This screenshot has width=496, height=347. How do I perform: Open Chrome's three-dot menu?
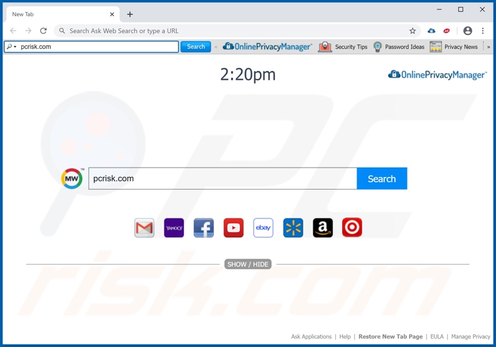pyautogui.click(x=483, y=31)
